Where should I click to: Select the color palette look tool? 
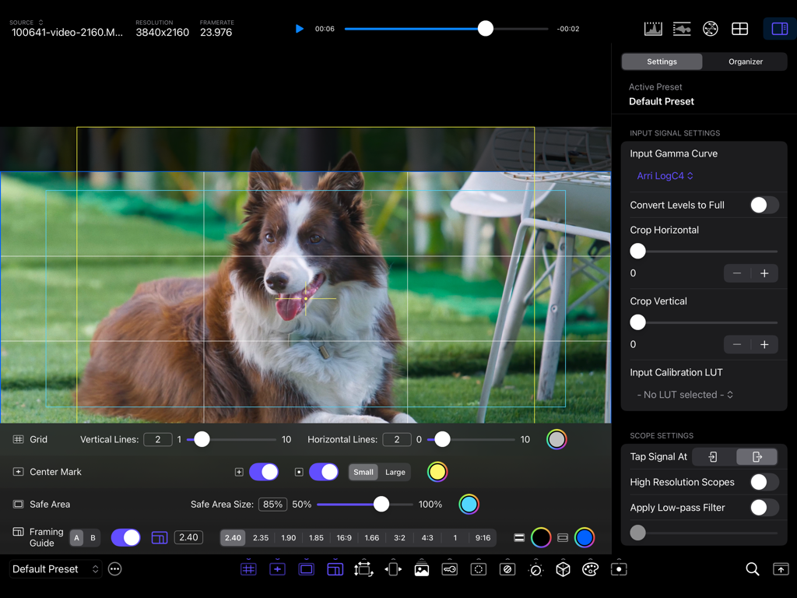point(590,569)
